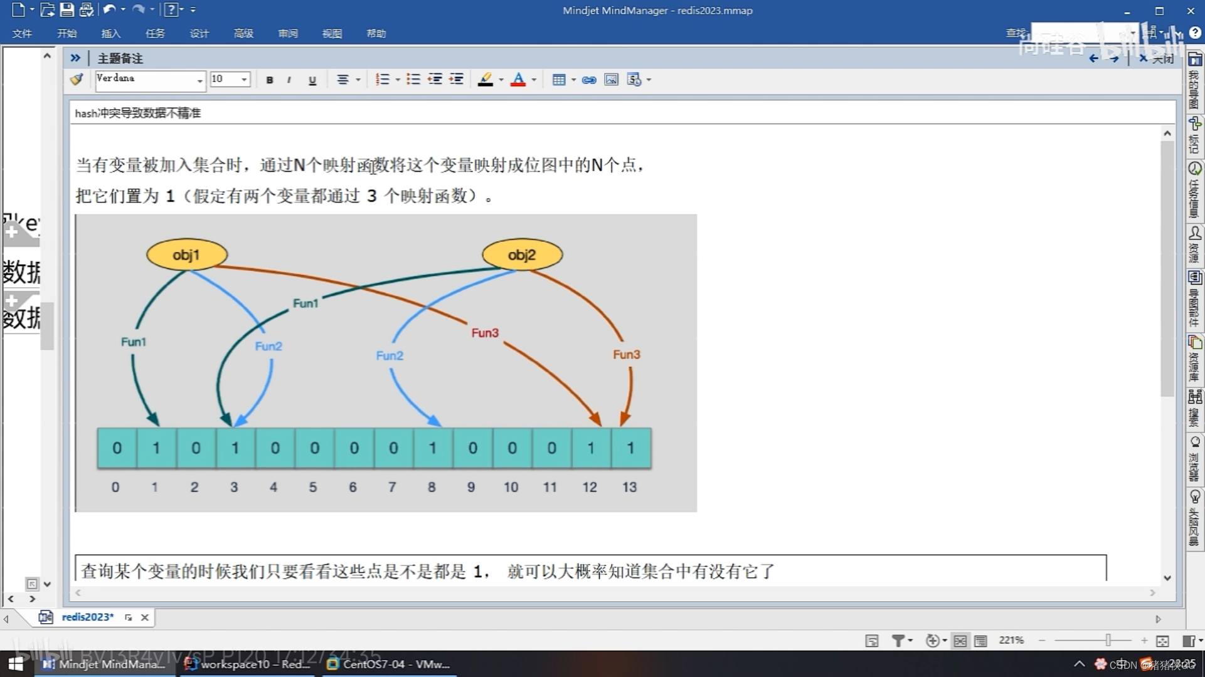Open the Resources pane in right sidebar
1205x677 pixels.
[x=1195, y=244]
